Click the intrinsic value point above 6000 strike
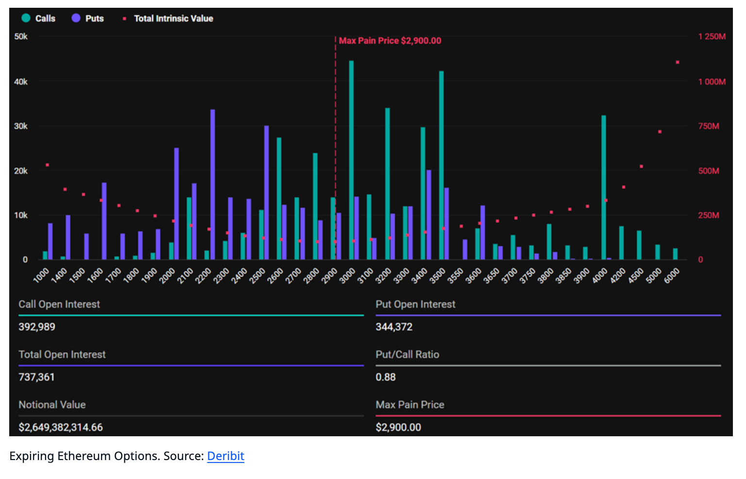The width and height of the screenshot is (746, 479). [x=678, y=62]
